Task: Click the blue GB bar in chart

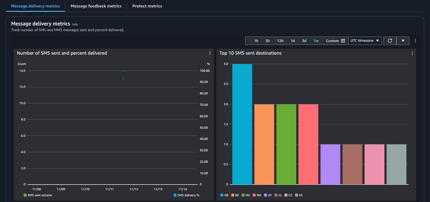Action: click(242, 124)
